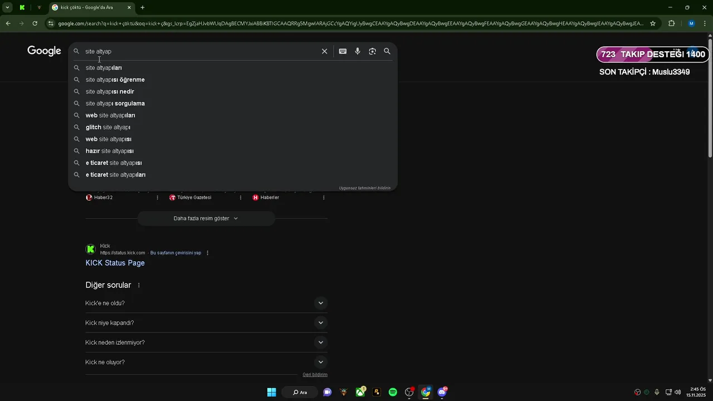Click the Kick result favicon
The width and height of the screenshot is (713, 401).
[x=90, y=249]
